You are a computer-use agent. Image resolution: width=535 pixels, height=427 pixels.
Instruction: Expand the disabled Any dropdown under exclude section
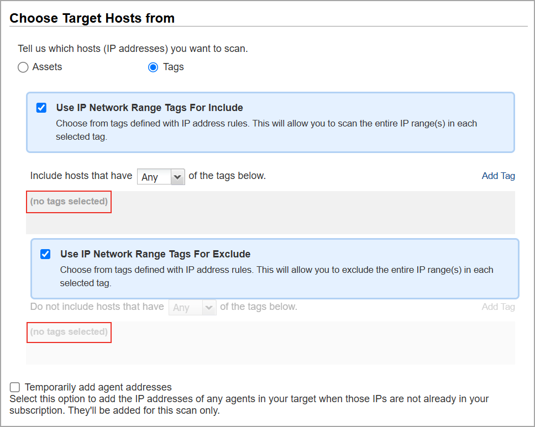tap(192, 307)
